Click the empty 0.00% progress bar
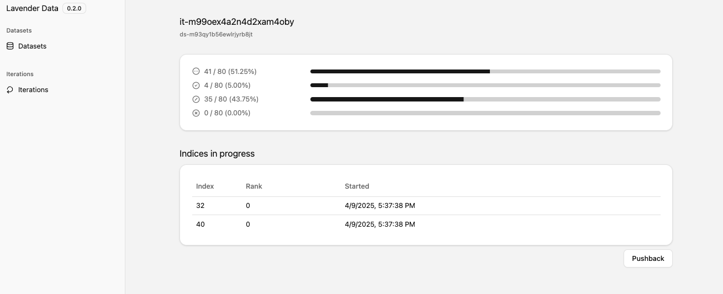723x294 pixels. [x=485, y=113]
